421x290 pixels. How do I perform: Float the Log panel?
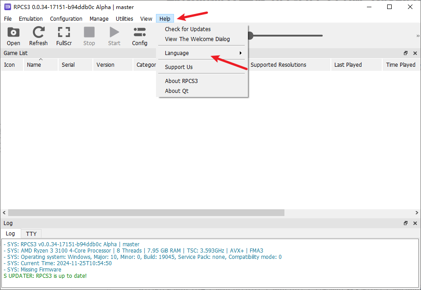click(x=406, y=223)
